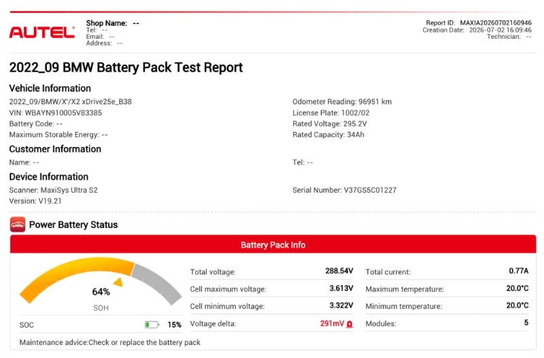Select the 'Customer Information' heading

(x=55, y=149)
